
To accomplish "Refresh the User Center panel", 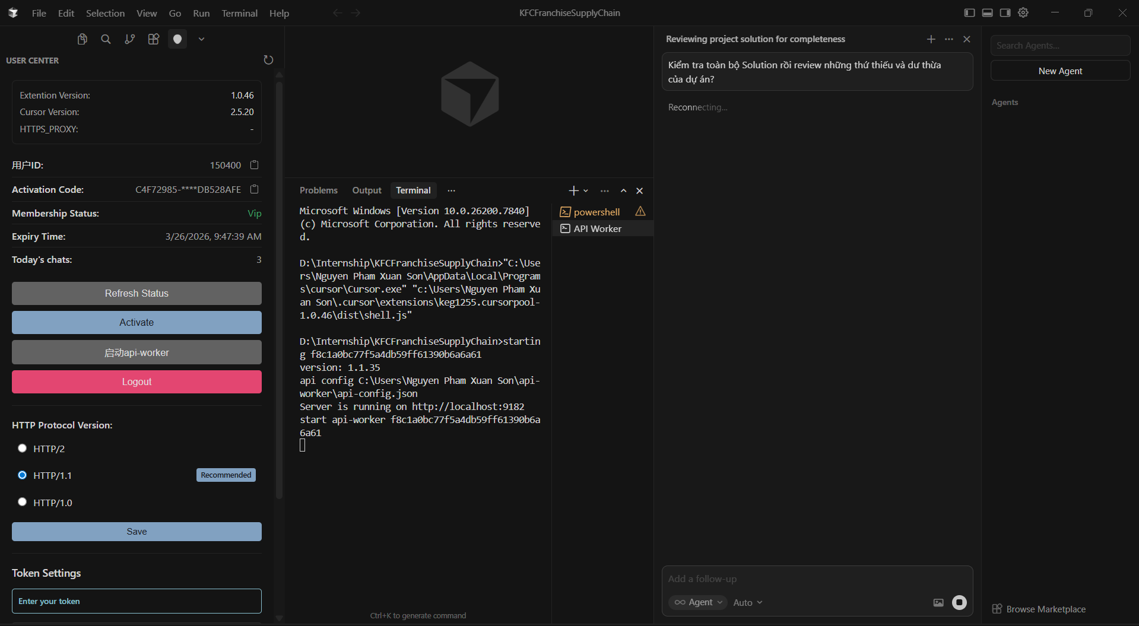I will click(268, 60).
